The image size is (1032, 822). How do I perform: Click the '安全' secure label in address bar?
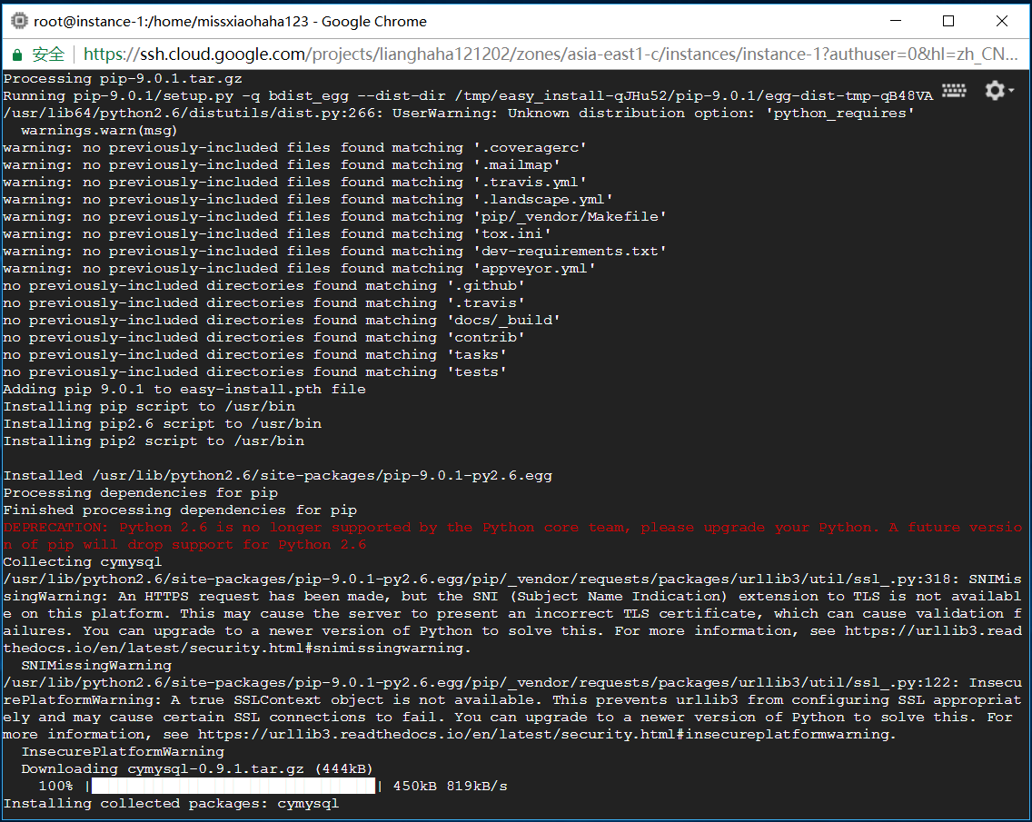pos(48,54)
